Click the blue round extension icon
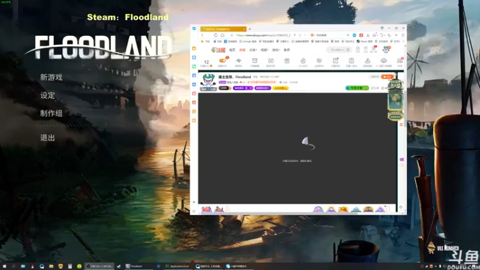480x270 pixels. point(355,35)
